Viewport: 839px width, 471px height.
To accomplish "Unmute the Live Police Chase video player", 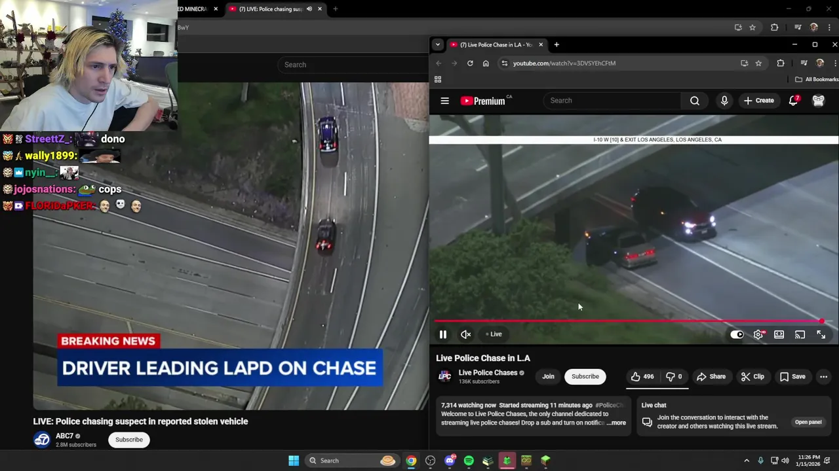I will pos(466,334).
